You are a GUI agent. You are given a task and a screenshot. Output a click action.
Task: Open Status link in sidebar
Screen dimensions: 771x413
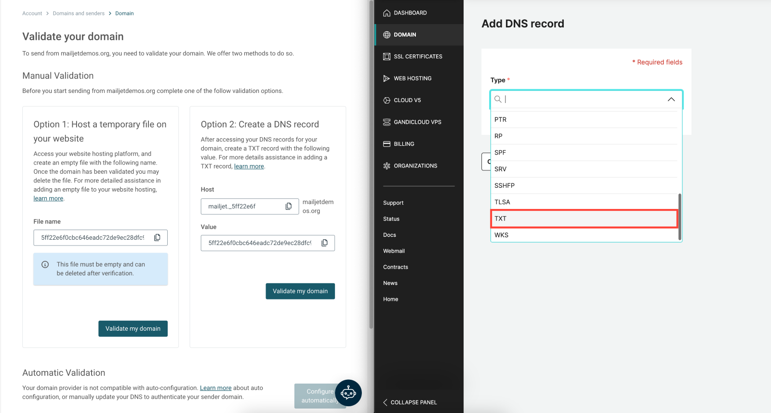[x=391, y=219]
